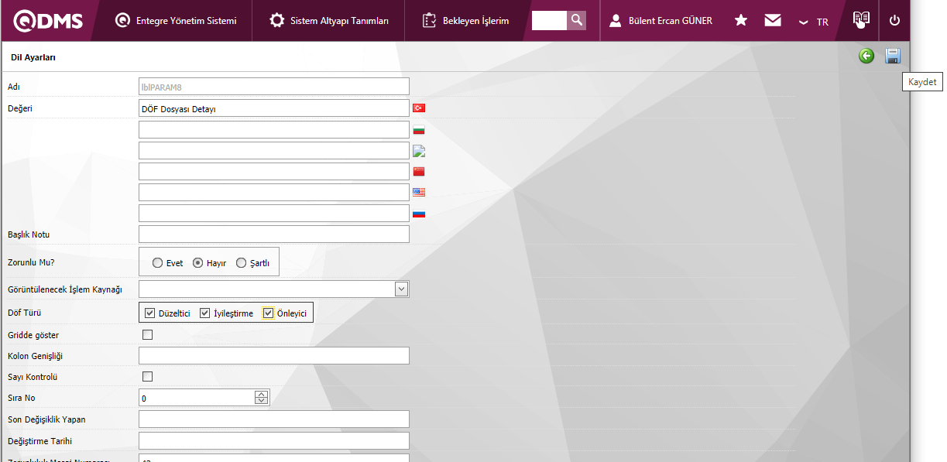Enable Sayı Kontrolü checkbox
This screenshot has height=462, width=947.
pos(148,377)
